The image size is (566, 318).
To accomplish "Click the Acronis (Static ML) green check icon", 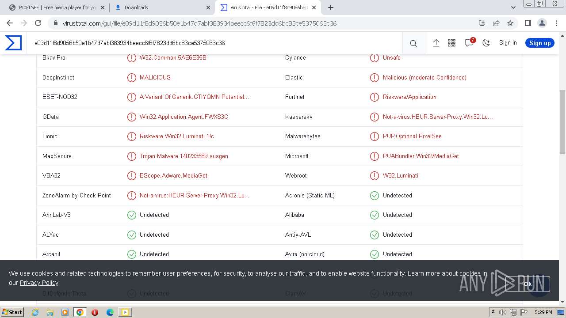I will coord(375,195).
